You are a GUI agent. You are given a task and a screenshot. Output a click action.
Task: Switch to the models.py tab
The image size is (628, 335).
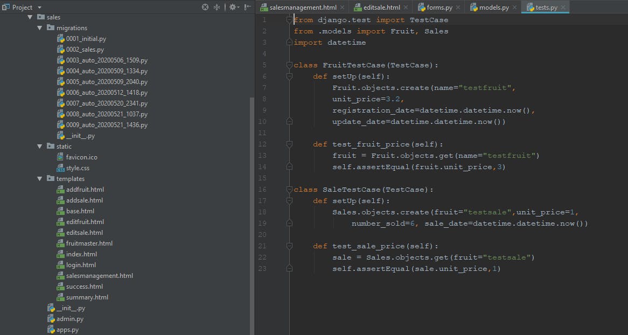point(493,8)
